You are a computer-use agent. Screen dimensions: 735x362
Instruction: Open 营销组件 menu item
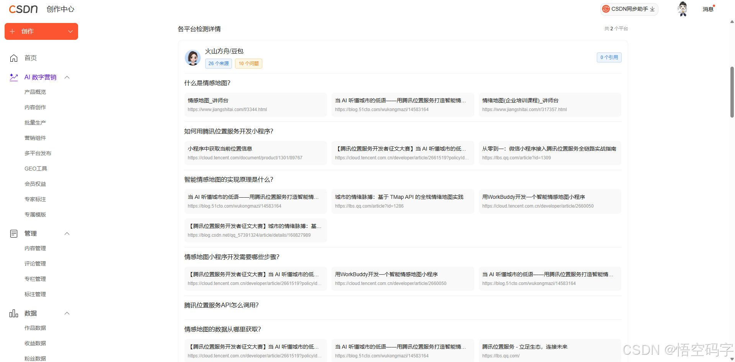(x=35, y=138)
